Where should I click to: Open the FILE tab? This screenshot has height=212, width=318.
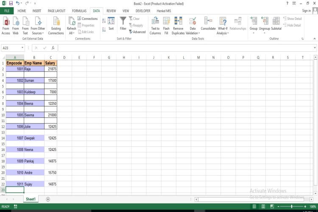click(x=7, y=11)
